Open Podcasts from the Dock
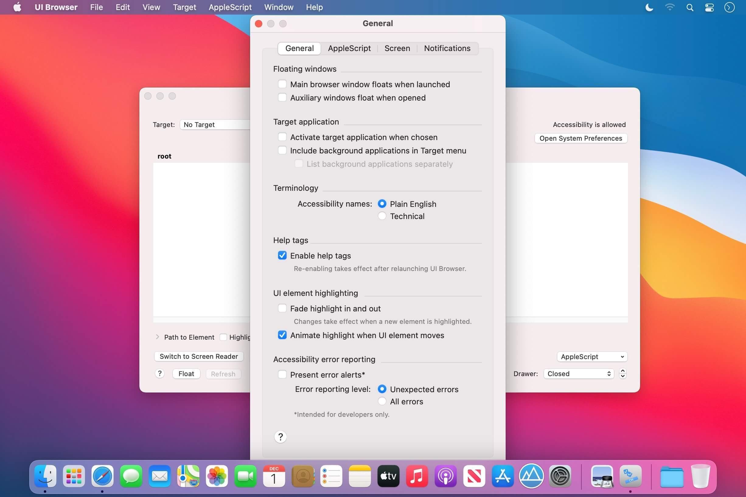Viewport: 746px width, 497px height. [x=446, y=476]
